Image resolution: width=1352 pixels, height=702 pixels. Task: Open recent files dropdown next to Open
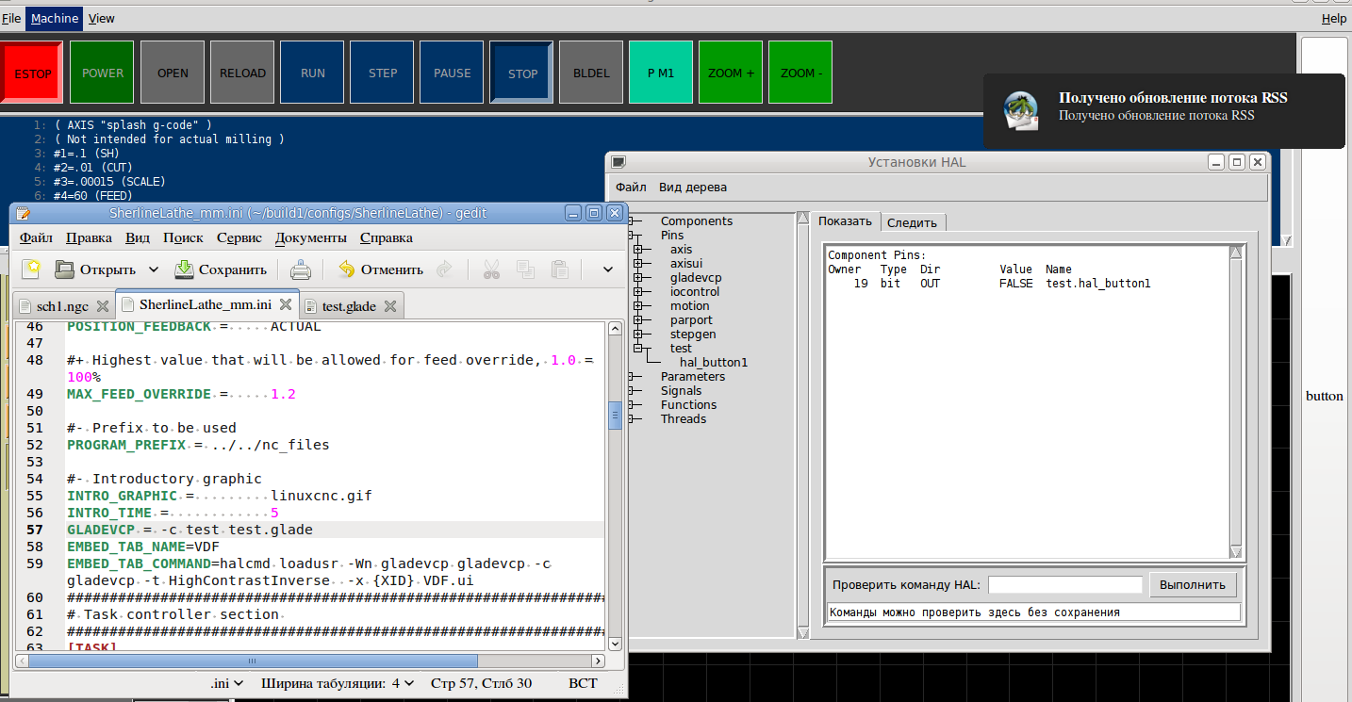[154, 269]
